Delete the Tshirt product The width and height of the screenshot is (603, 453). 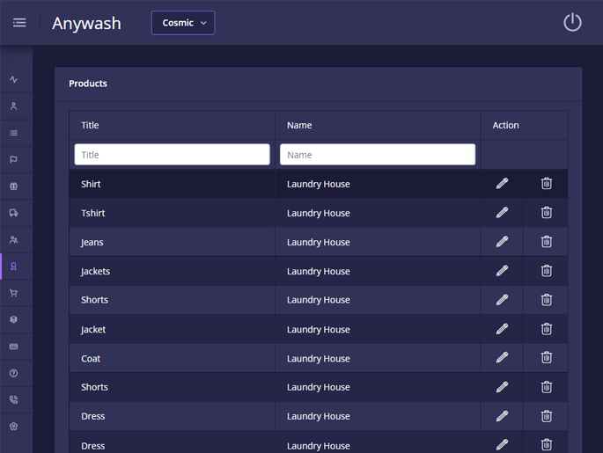coord(546,213)
